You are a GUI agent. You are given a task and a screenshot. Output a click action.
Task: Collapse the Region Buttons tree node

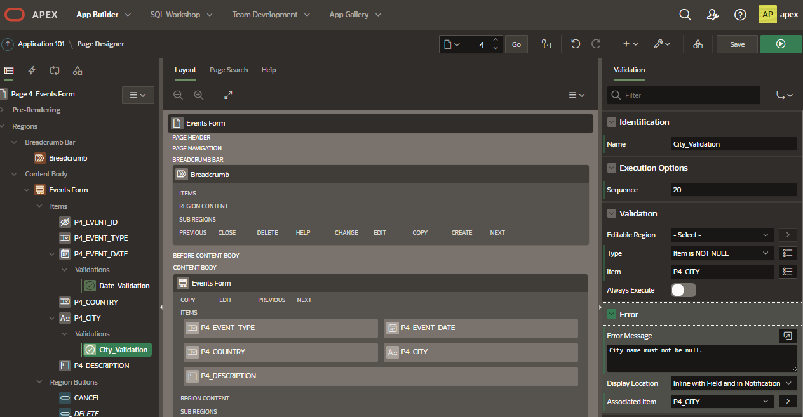(x=41, y=382)
